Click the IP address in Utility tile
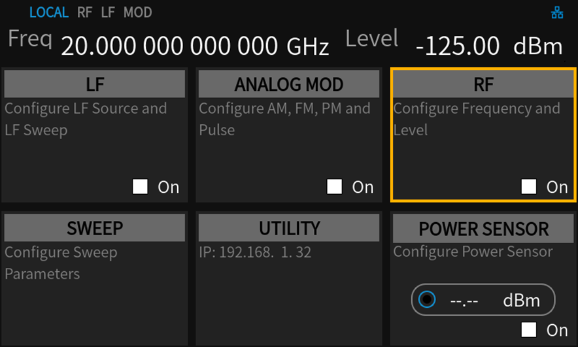 point(255,252)
